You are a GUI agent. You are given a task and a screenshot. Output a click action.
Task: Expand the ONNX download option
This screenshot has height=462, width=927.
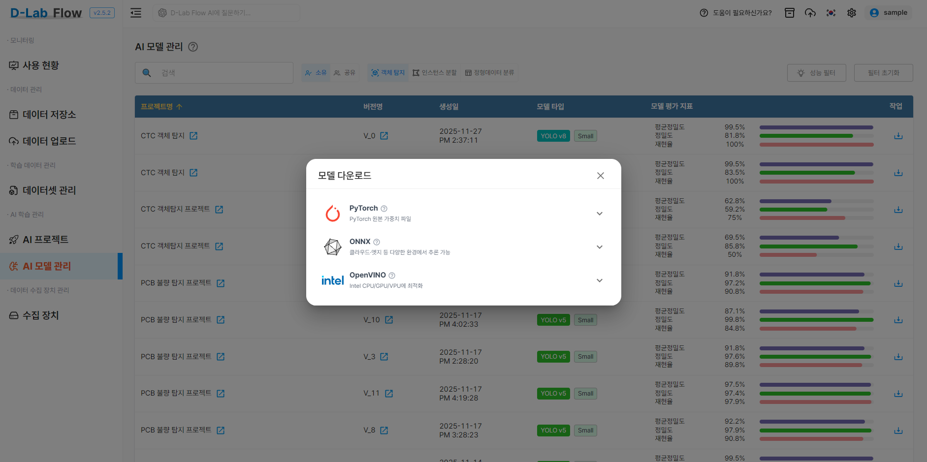coord(599,247)
